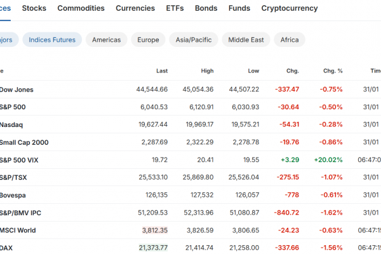Open the Bonds tab

206,8
